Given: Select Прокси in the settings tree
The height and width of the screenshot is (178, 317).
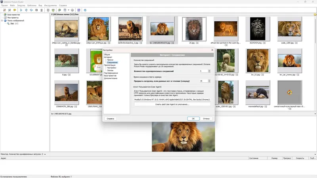Looking at the screenshot, I should (x=110, y=60).
